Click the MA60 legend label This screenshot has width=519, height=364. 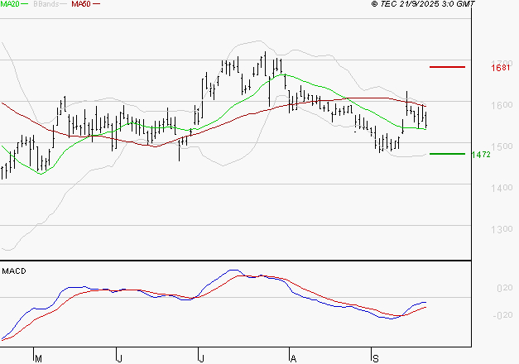coord(81,4)
